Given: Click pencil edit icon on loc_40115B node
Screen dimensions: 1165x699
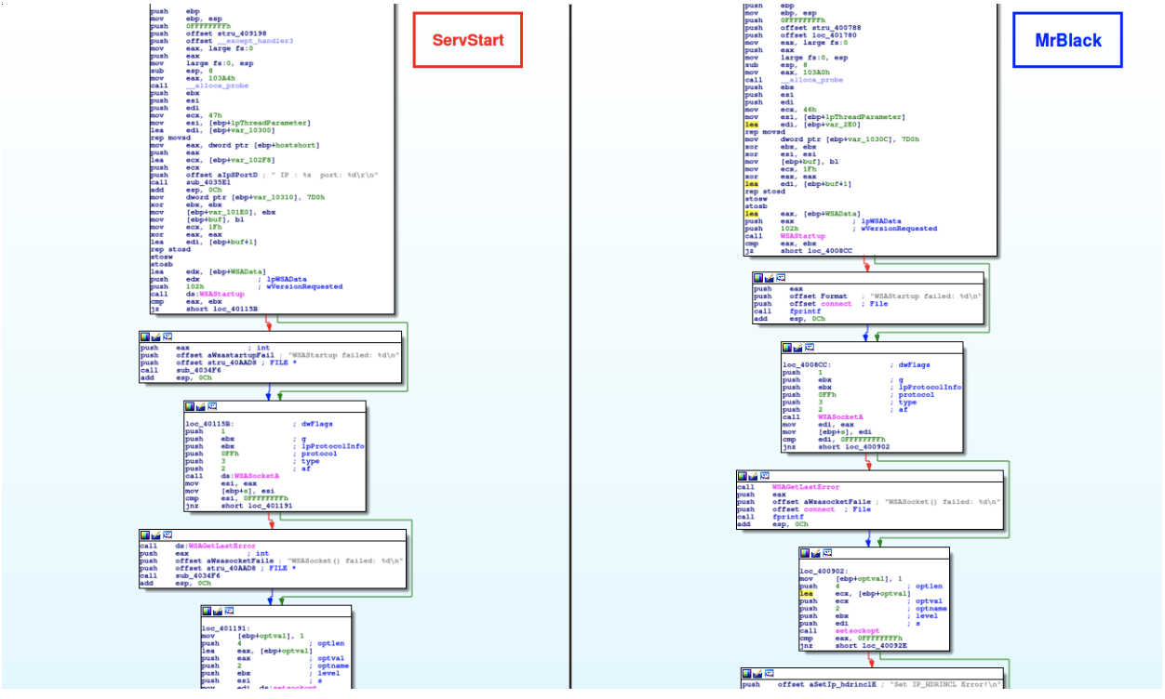Looking at the screenshot, I should coord(202,406).
